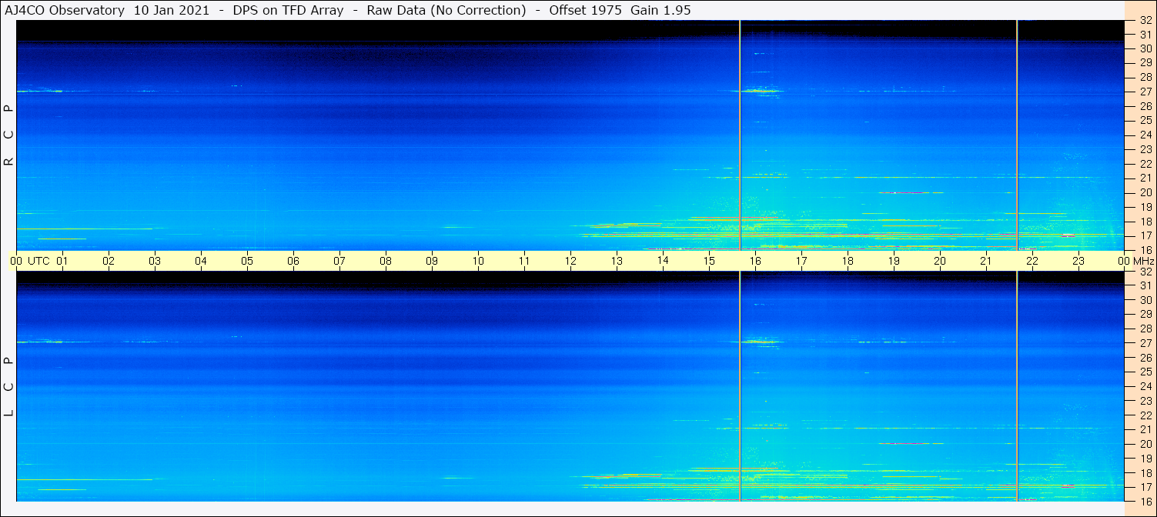1157x517 pixels.
Task: Select LCP vertical marker line near 15:40 UTC
Action: (740, 386)
